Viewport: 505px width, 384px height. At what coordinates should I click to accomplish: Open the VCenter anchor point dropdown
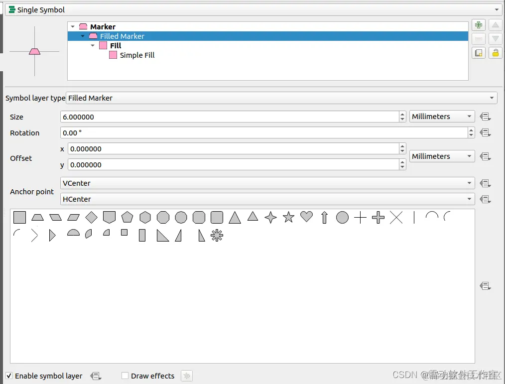click(267, 183)
